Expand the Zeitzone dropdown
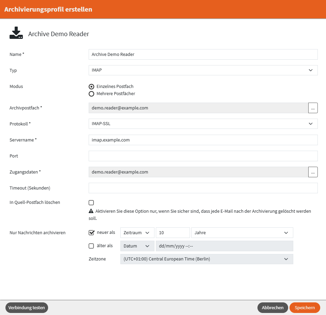326x315 pixels. pos(206,259)
